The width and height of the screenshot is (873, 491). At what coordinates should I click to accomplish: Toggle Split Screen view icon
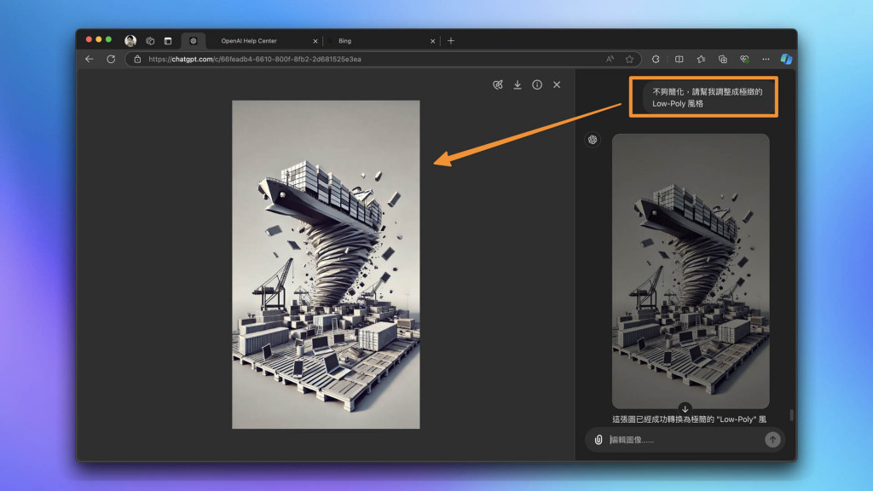click(679, 59)
